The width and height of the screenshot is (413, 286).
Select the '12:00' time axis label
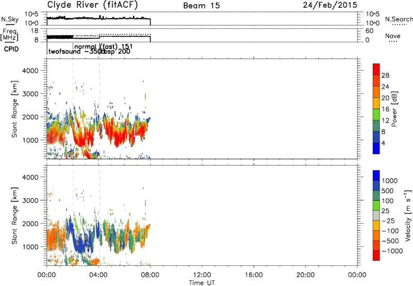coord(202,275)
